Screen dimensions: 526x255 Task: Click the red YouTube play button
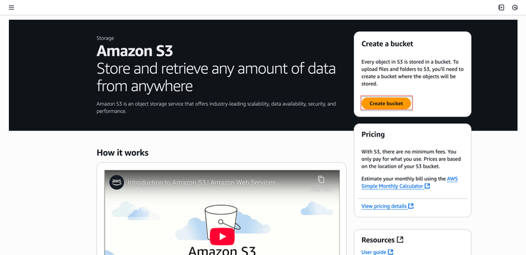click(x=222, y=236)
